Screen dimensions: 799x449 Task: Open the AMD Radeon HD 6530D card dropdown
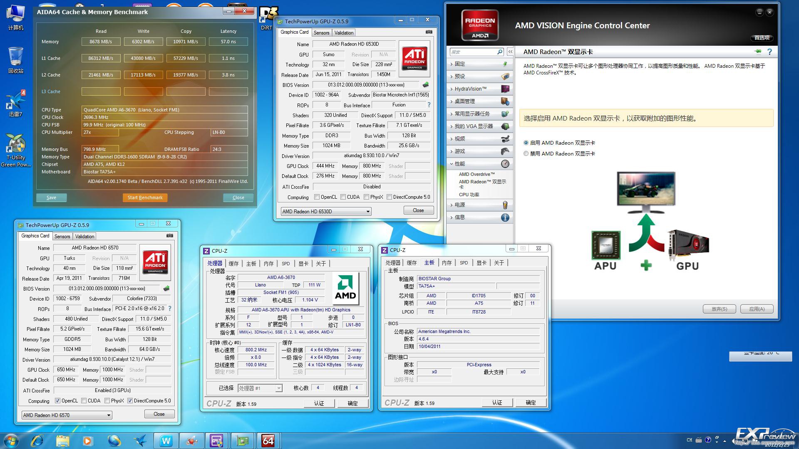click(x=326, y=211)
